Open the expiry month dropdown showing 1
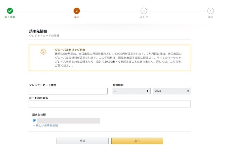The width and height of the screenshot is (225, 150). (x=132, y=91)
